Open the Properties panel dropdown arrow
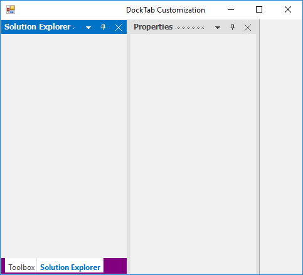 pyautogui.click(x=218, y=28)
